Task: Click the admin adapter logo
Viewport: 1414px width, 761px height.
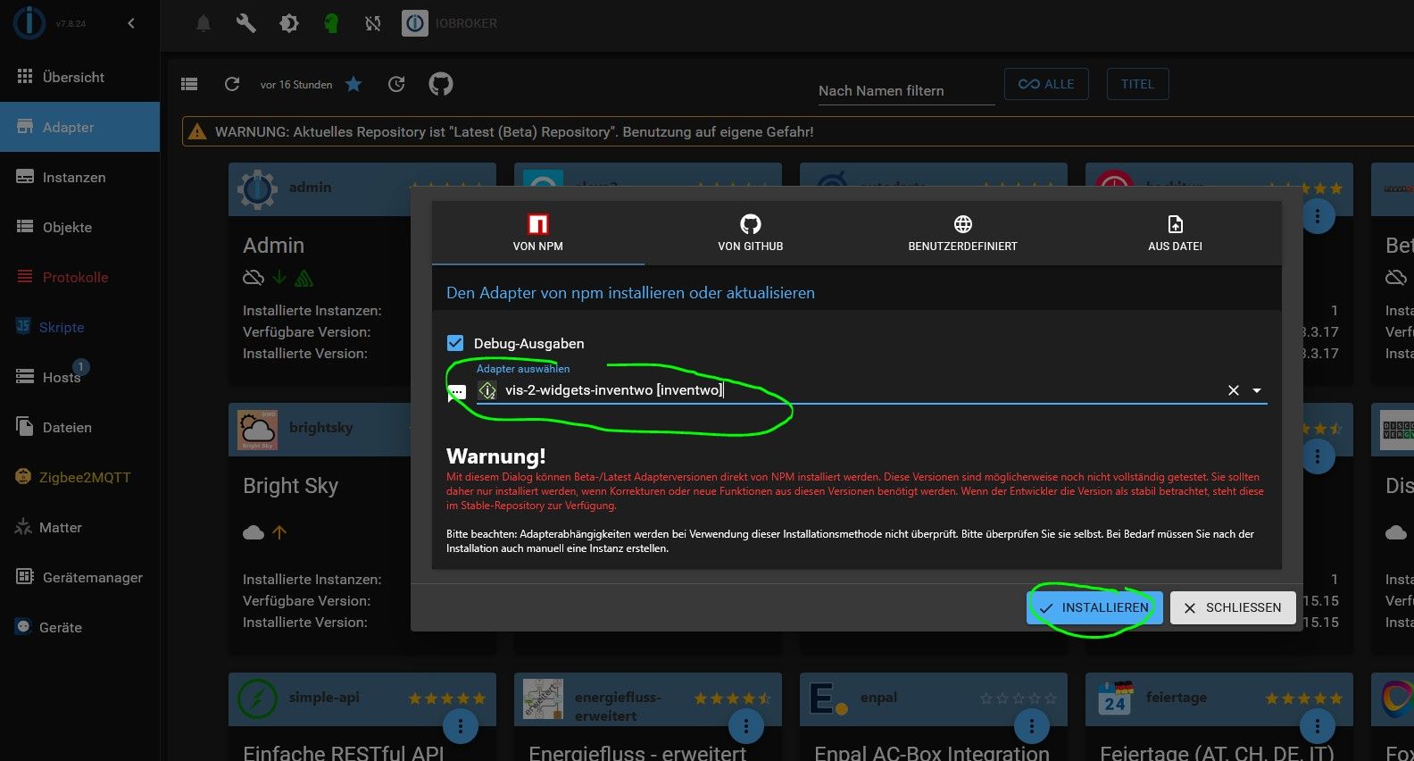Action: (x=257, y=188)
